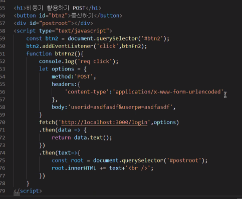Click the 'const btn2' declaration
Image resolution: width=242 pixels, height=199 pixels.
(x=42, y=38)
